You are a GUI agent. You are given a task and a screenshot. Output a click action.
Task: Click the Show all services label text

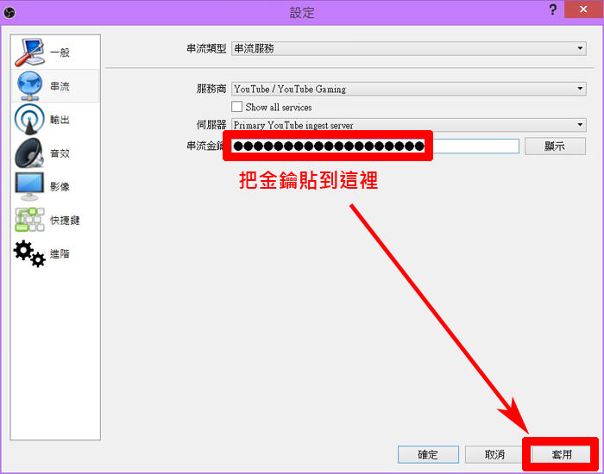[279, 107]
